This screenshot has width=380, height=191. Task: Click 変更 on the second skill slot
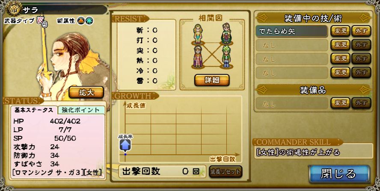coord(341,45)
